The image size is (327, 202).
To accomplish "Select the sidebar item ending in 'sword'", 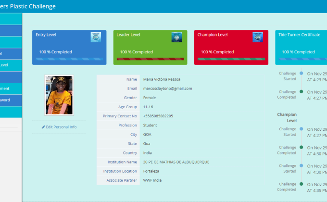I will click(x=11, y=100).
